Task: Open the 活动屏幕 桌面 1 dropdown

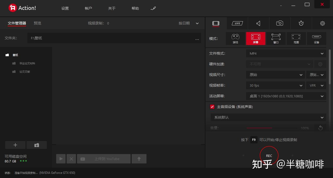Action: coord(286,96)
